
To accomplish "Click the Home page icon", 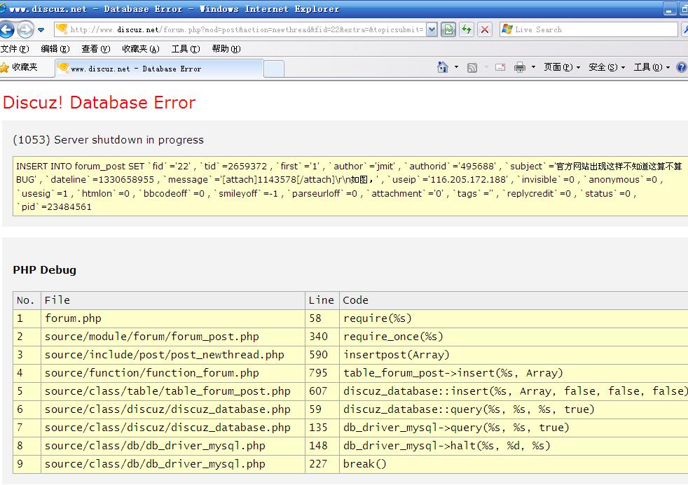I will click(442, 67).
